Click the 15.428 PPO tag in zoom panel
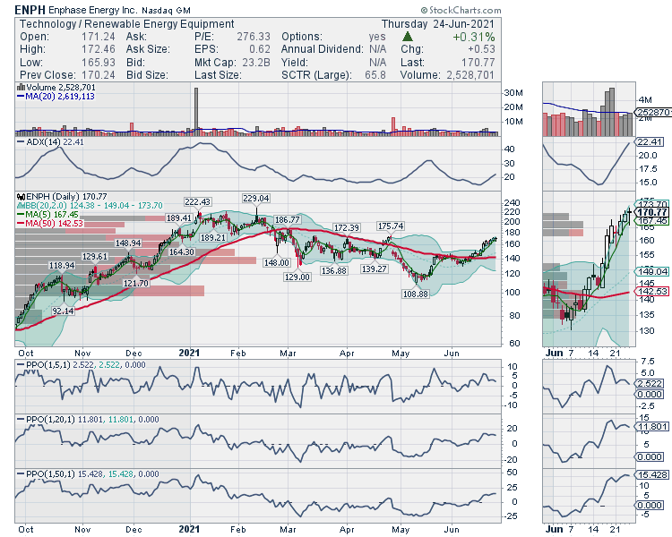 click(651, 475)
